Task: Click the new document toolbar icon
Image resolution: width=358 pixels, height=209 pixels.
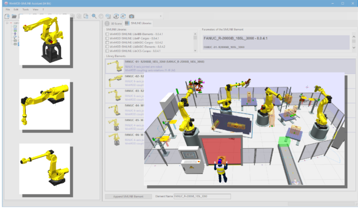Action: pyautogui.click(x=7, y=16)
